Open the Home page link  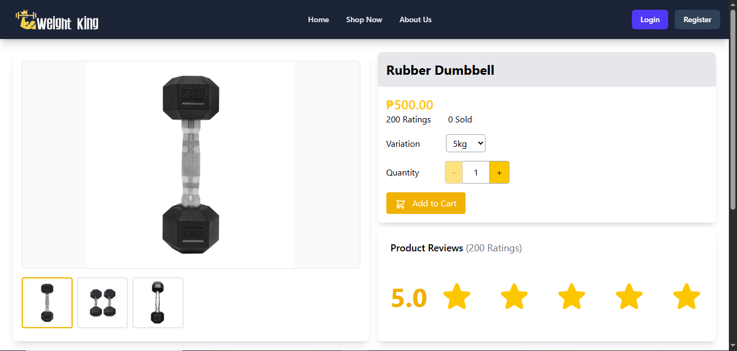pos(319,19)
